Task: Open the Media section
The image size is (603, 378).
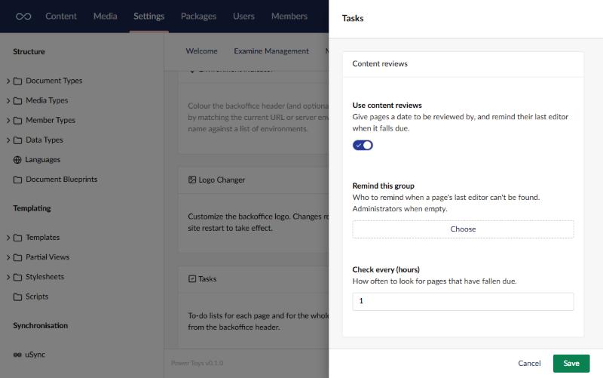Action: click(105, 16)
